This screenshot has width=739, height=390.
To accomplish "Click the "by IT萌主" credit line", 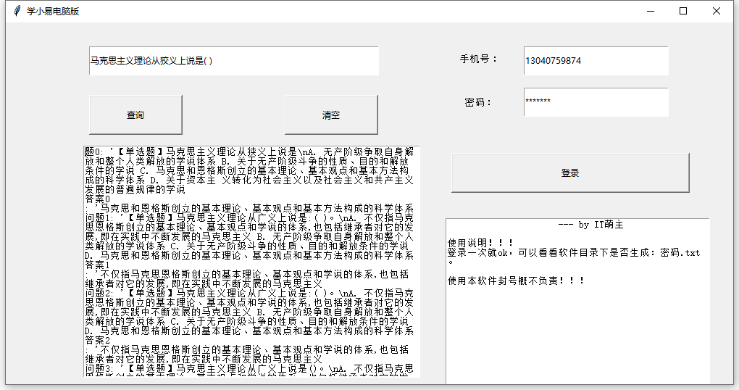I will click(x=591, y=225).
